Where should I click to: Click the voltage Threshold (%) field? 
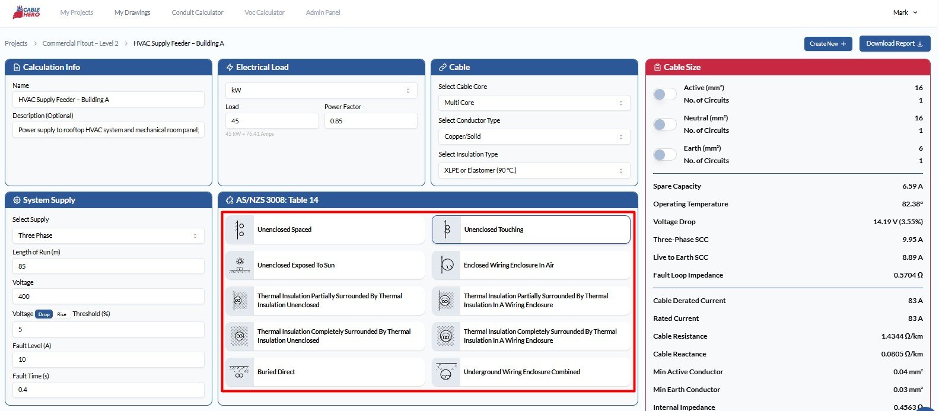click(108, 329)
